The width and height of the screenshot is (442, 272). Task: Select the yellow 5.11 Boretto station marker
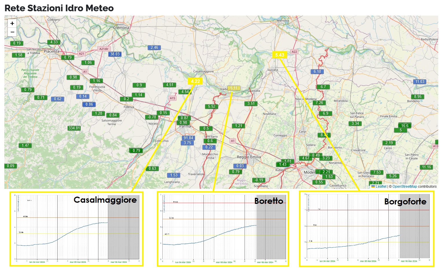(x=234, y=88)
